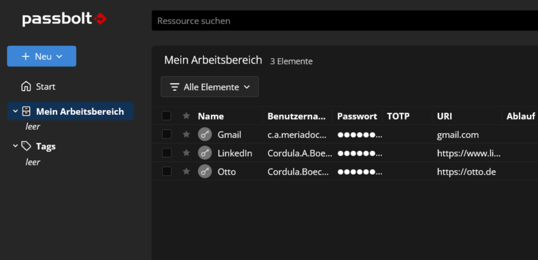Click the key icon next to LinkedIn
Image resolution: width=538 pixels, height=260 pixels.
point(205,153)
